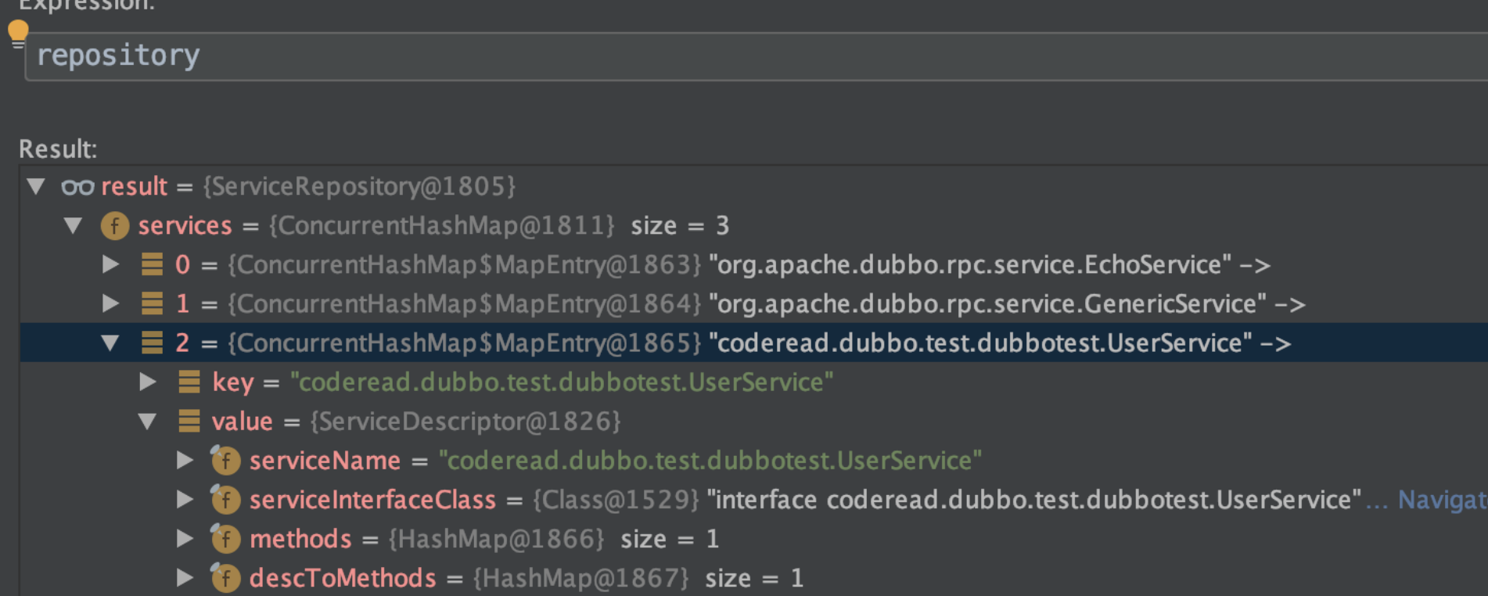Select the {Class@1529} text
This screenshot has height=596, width=1488.
(x=616, y=500)
